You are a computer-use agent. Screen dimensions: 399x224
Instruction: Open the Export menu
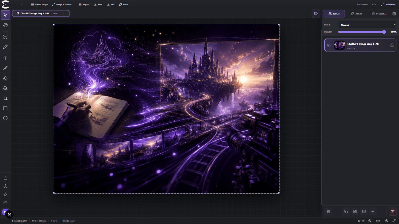(84, 4)
